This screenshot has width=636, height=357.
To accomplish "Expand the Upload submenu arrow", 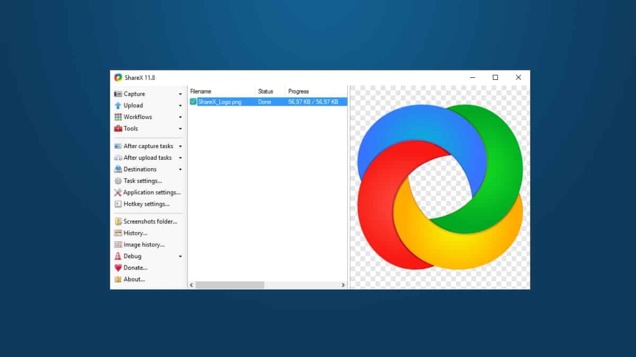I will tap(180, 106).
